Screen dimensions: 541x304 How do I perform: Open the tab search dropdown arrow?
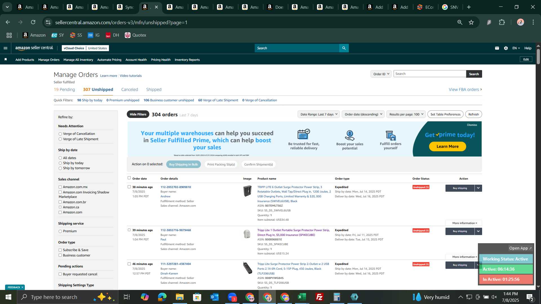[7, 7]
